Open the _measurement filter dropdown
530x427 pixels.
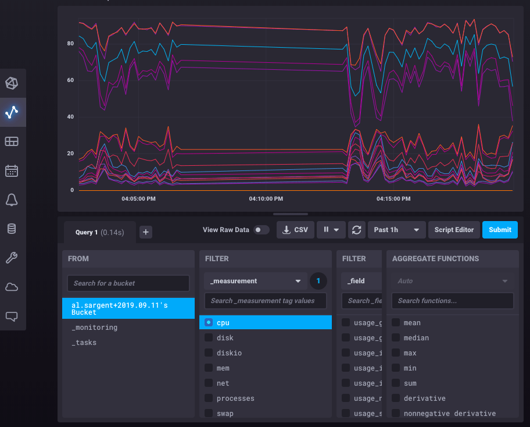255,280
